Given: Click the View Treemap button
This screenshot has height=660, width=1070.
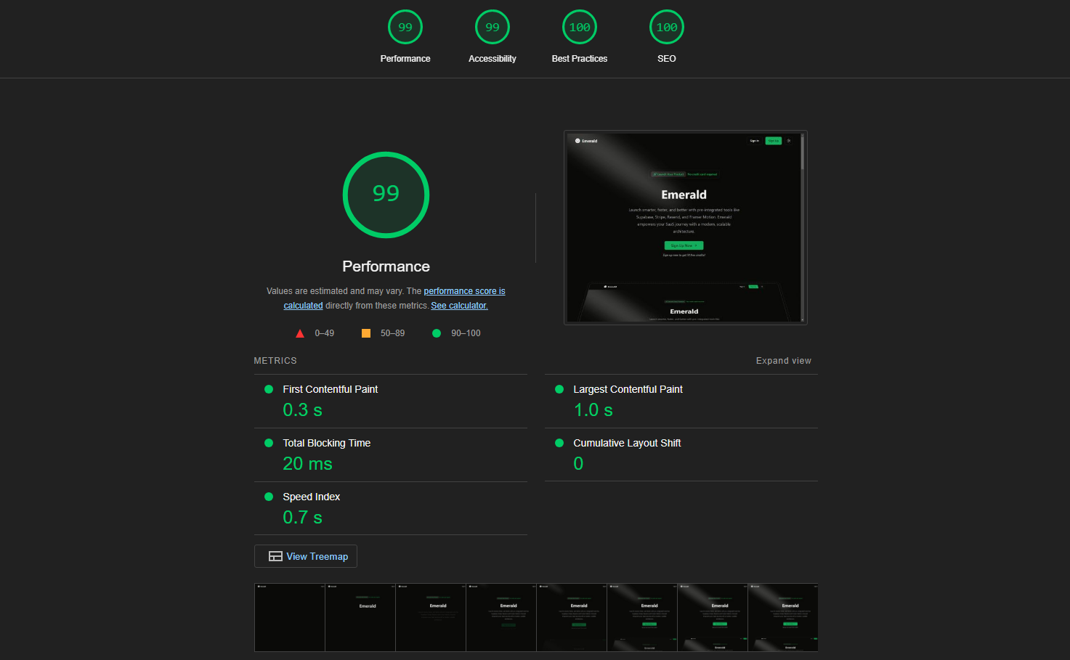Looking at the screenshot, I should tap(306, 556).
